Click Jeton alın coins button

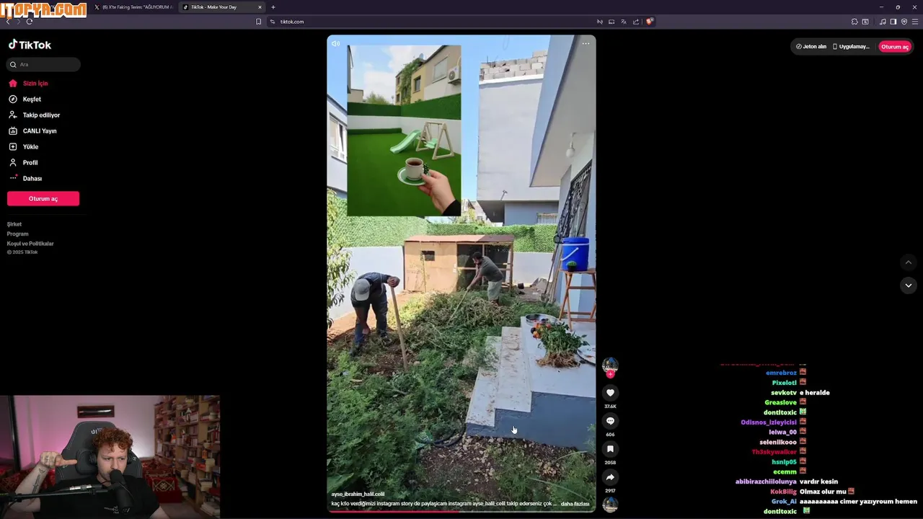click(x=811, y=46)
